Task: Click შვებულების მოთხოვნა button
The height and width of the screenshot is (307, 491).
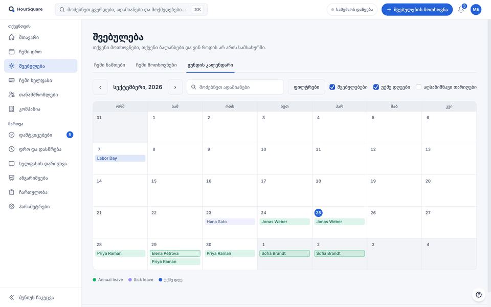Action: coord(417,10)
